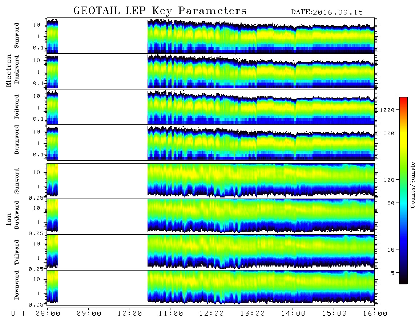Click the Ion Tailward spectrogram plot
Image resolution: width=415 pixels, height=320 pixels.
coord(211,252)
